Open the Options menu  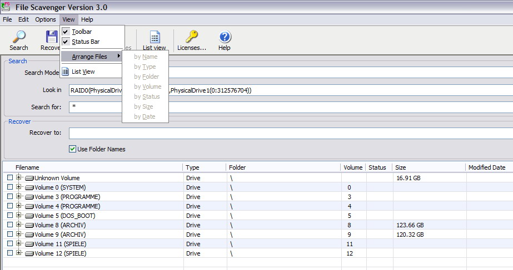(x=46, y=19)
